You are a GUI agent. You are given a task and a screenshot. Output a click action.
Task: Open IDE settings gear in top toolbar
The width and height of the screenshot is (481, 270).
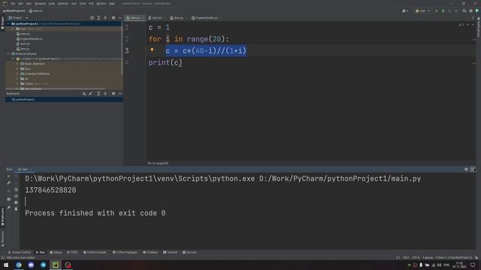point(471,10)
